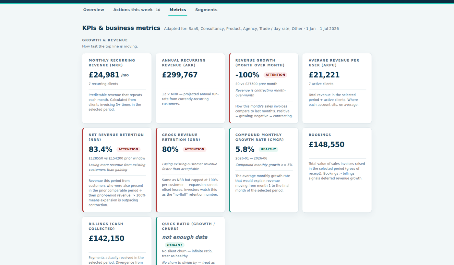Click the ATTENTION badge on GRR card
Image resolution: width=454 pixels, height=265 pixels.
point(195,149)
